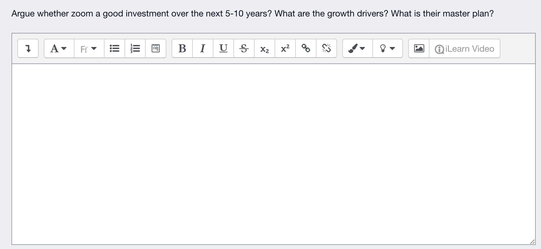Open the font color brush dropdown
The image size is (541, 249).
click(x=357, y=48)
